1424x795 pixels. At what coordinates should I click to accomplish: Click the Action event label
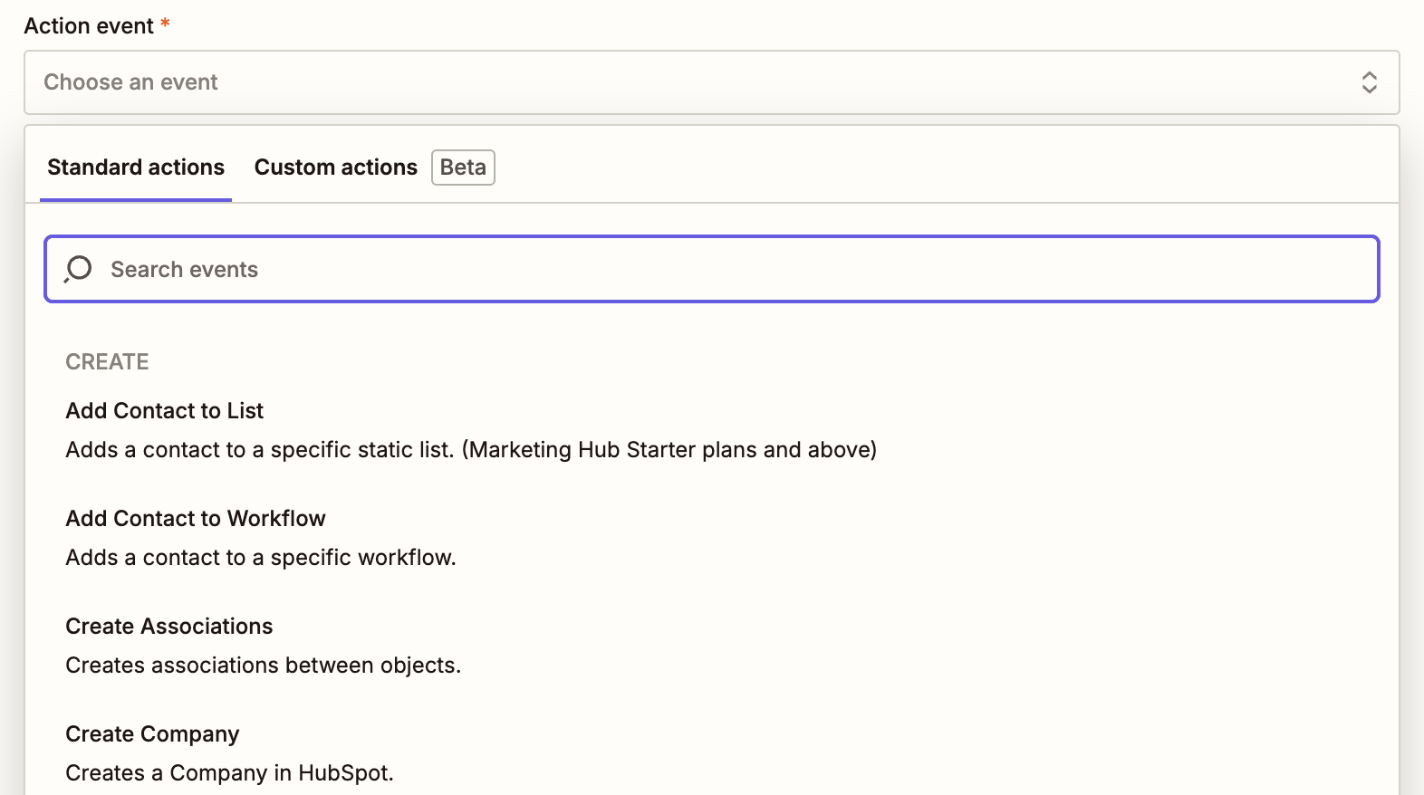(89, 26)
